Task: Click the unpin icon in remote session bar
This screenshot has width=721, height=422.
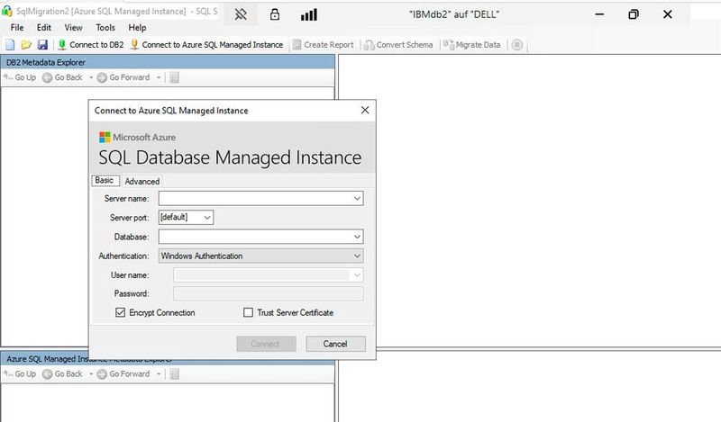Action: pyautogui.click(x=241, y=14)
